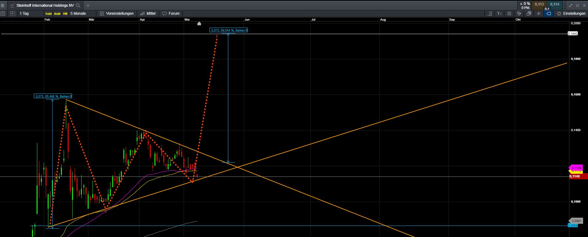Select the 4std interval shortcut

pos(57,14)
